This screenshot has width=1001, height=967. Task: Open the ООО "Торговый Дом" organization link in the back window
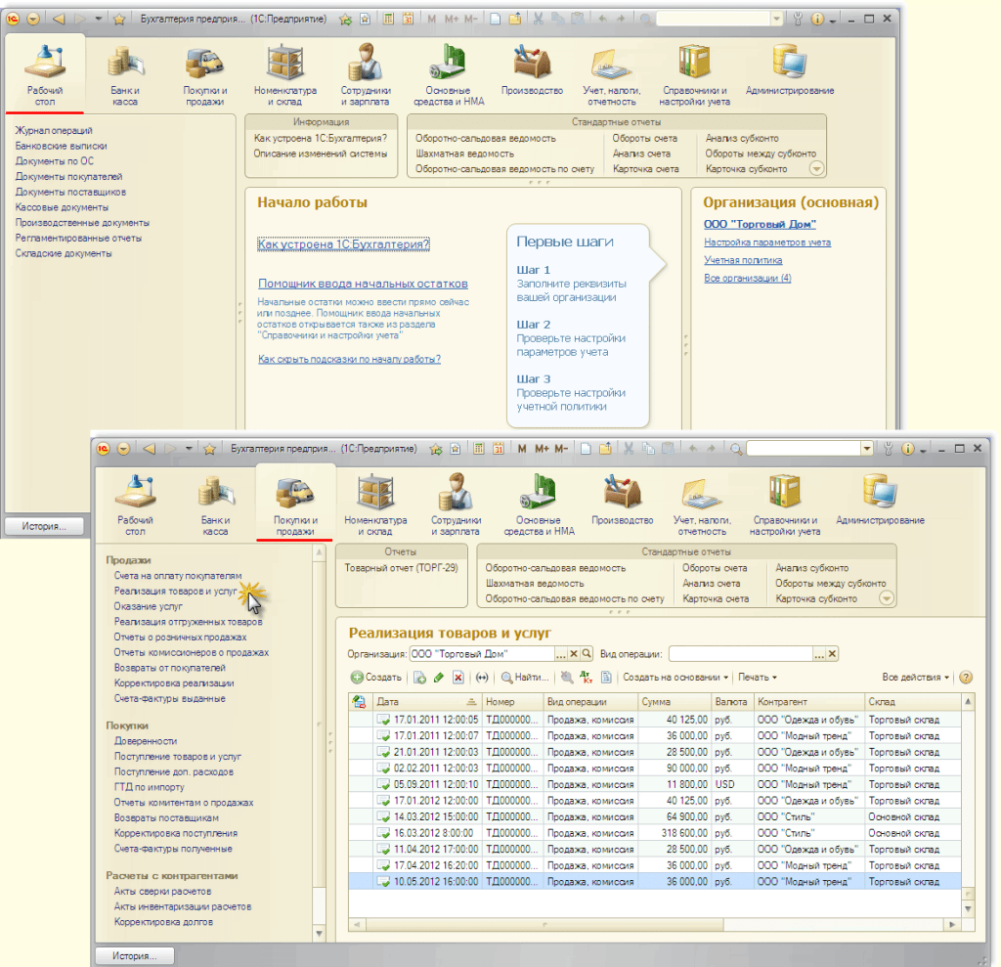[x=760, y=224]
